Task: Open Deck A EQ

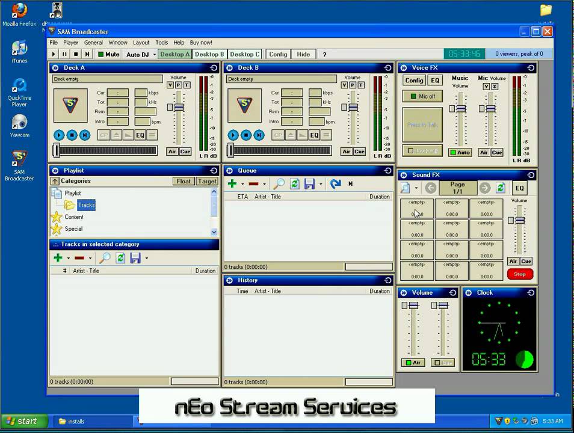Action: (140, 135)
